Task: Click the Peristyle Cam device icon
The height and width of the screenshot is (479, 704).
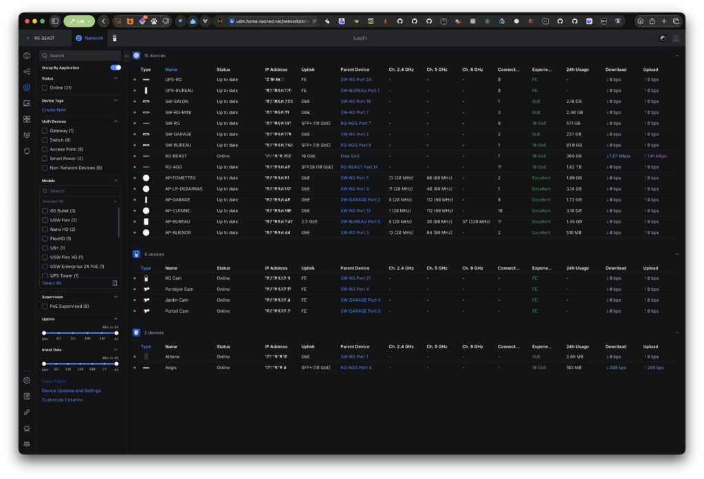Action: click(x=146, y=289)
